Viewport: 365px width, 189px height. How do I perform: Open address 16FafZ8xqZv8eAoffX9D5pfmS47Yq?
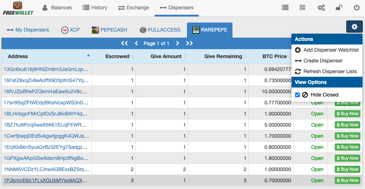click(46, 80)
